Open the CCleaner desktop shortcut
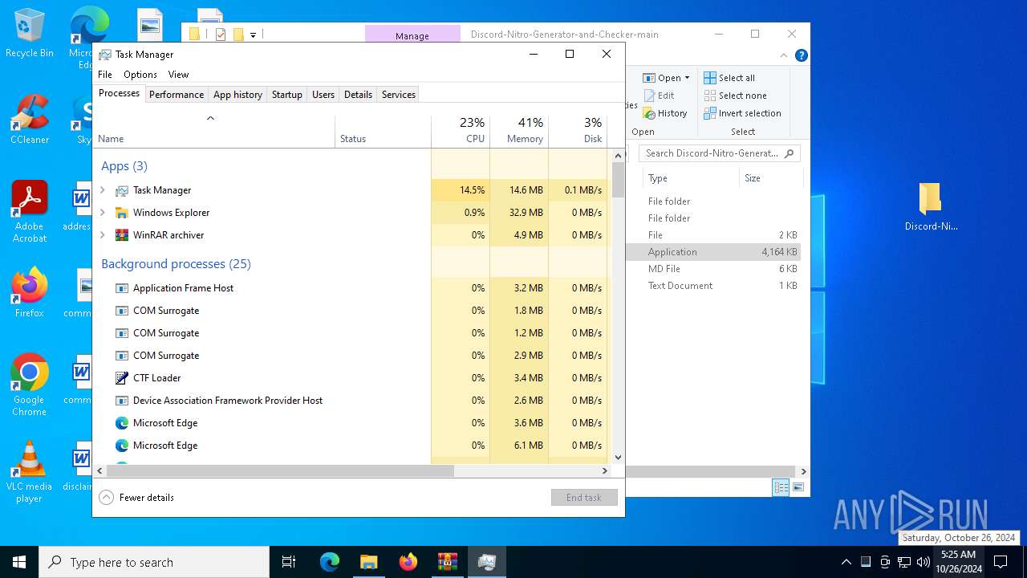1027x578 pixels. tap(30, 120)
